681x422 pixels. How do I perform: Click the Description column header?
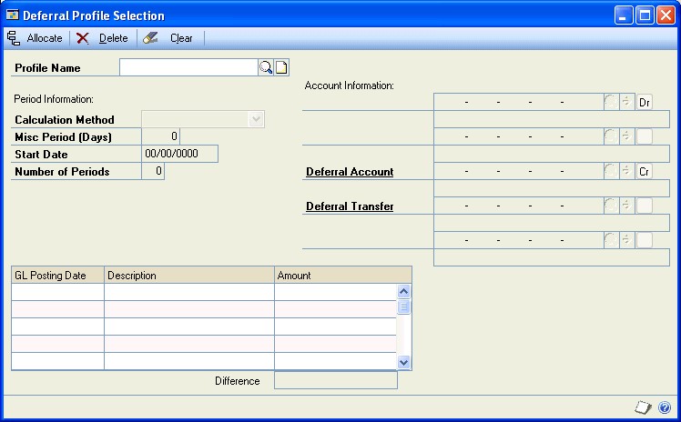click(189, 276)
